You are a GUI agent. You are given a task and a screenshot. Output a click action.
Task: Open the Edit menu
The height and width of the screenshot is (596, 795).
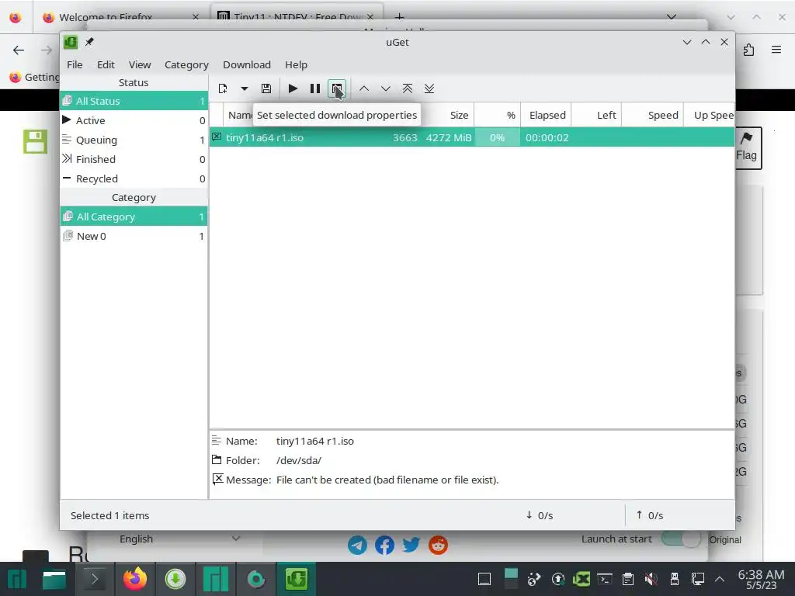[x=106, y=65]
